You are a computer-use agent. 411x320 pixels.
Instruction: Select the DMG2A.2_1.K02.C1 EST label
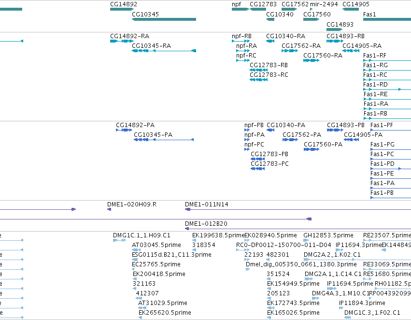pos(332,255)
